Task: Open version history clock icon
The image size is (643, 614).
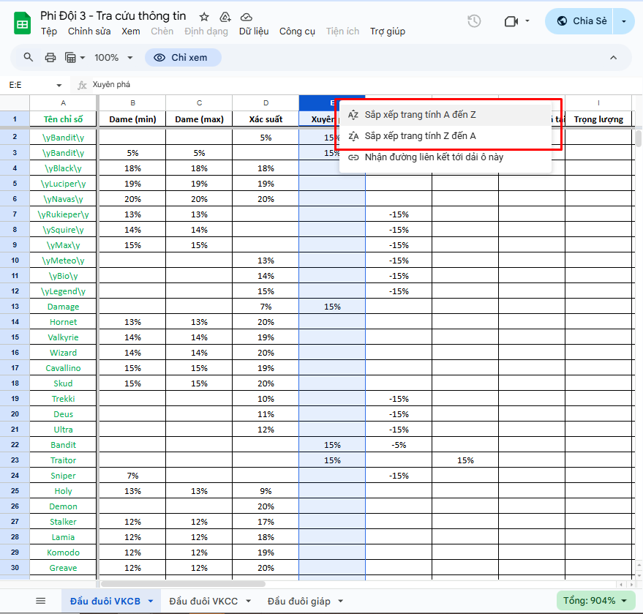Action: 474,21
